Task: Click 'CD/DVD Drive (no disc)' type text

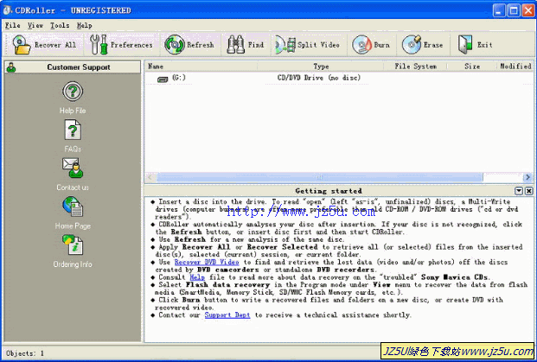Action: click(319, 78)
